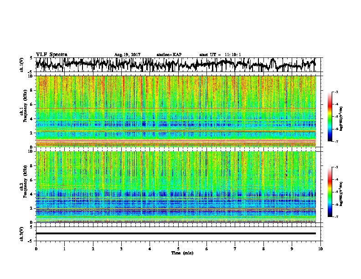The height and width of the screenshot is (279, 361).
Task: Click the log(PSD) label beside ch.1 color bar
Action: [341, 119]
